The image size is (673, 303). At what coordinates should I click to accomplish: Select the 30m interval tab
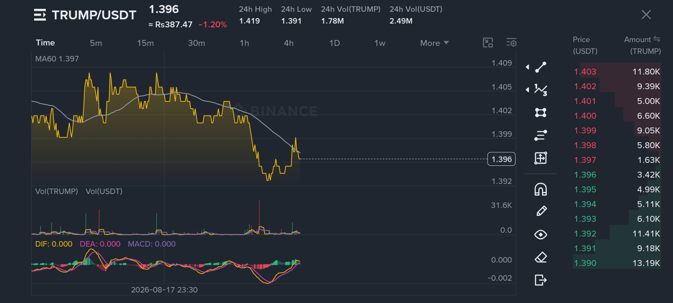click(x=196, y=43)
